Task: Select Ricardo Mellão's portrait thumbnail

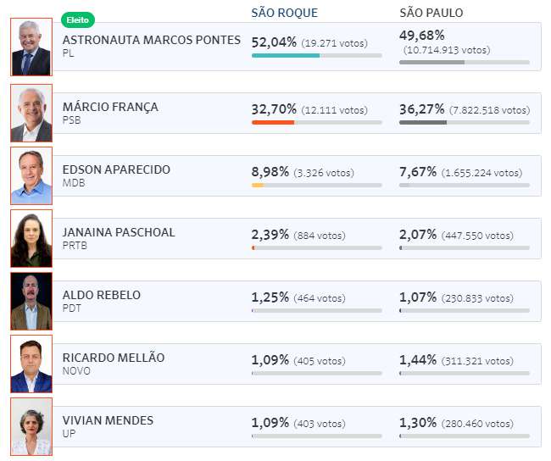Action: point(31,364)
